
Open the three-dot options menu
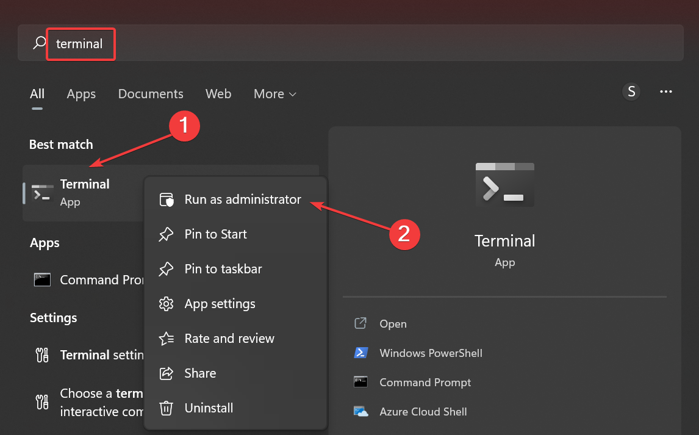coord(666,92)
